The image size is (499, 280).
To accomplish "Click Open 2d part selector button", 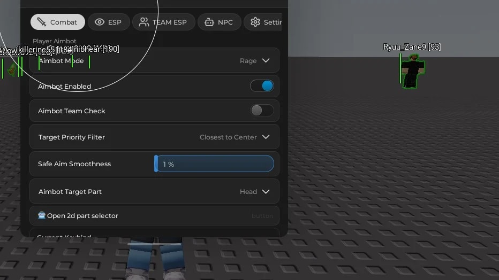I will (154, 215).
